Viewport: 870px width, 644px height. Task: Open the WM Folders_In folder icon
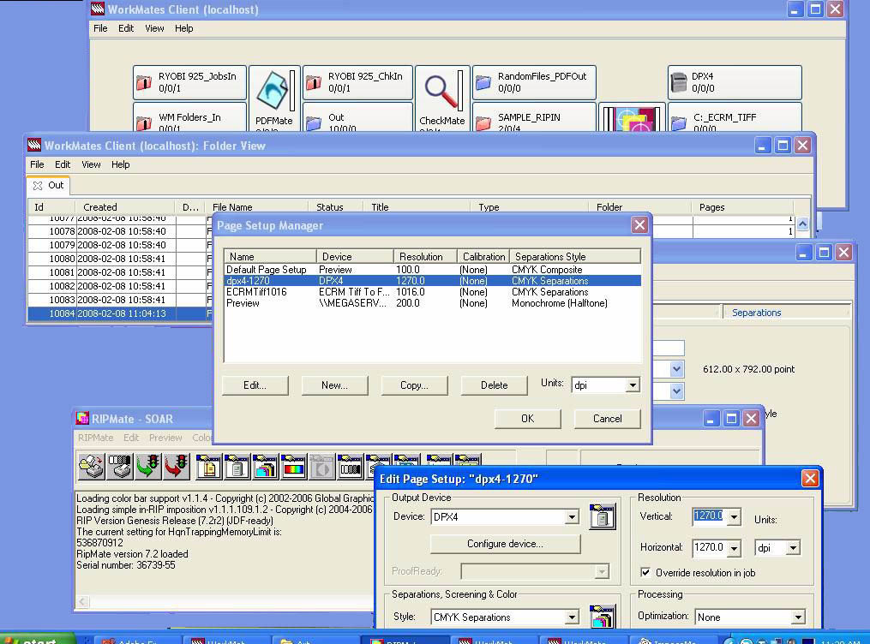pyautogui.click(x=144, y=122)
